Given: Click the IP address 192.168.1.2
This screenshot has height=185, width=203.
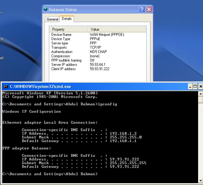Looking at the screenshot, I should pos(123,134).
